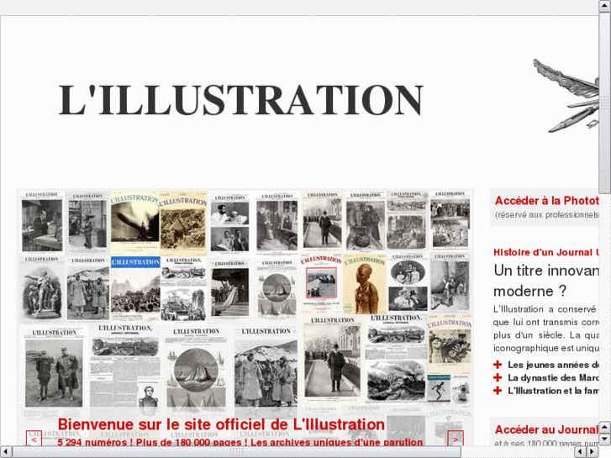Click the red-bordered painting cover thumbnail
Screen dimensions: 611x458
pyautogui.click(x=321, y=284)
